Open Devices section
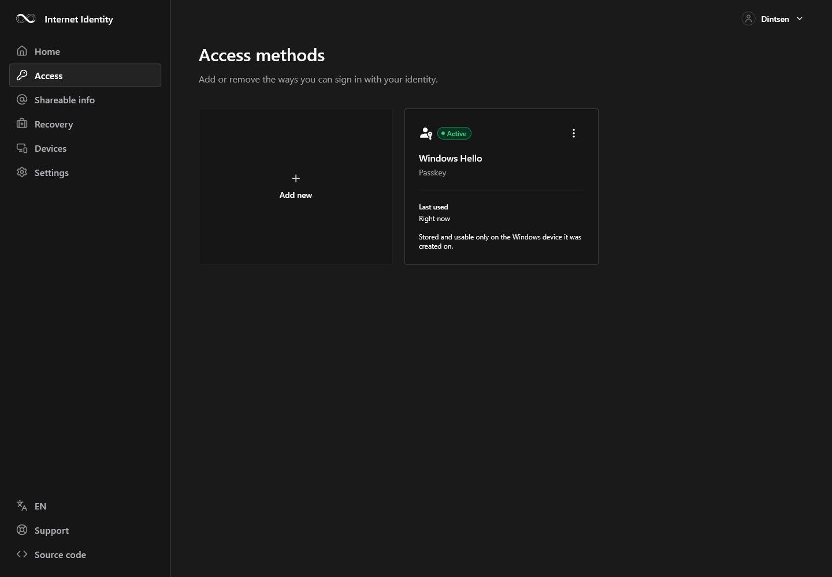This screenshot has height=577, width=832. (85, 148)
